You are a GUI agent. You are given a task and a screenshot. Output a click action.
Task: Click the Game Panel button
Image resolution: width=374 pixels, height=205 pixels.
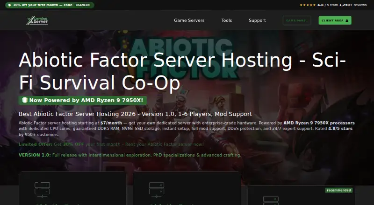(x=297, y=20)
